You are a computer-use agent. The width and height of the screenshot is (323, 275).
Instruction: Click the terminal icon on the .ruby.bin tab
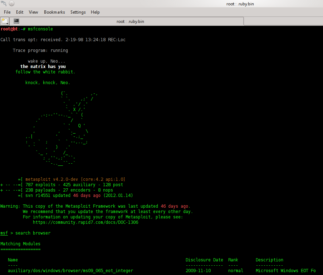point(16,21)
